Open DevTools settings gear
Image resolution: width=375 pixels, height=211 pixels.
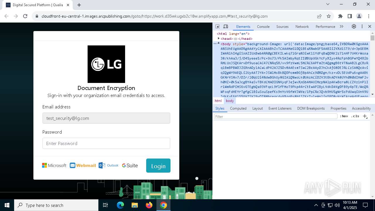[x=354, y=26]
